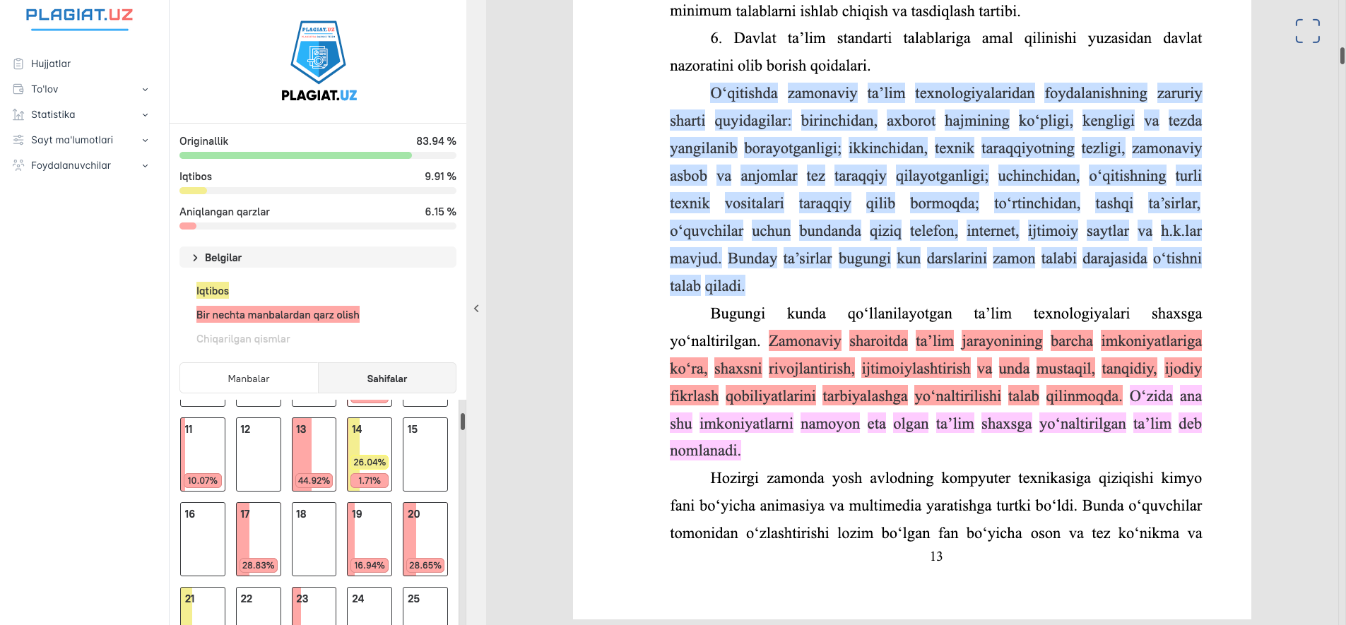Screen dimensions: 1346x625
Task: Expand the Foydalanuvchilar menu chevron
Action: (x=145, y=165)
